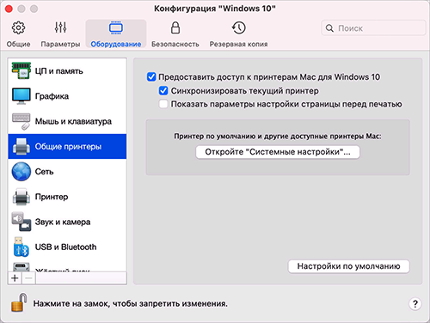Switch to the Безопасность tab label
The width and height of the screenshot is (430, 323).
tap(175, 44)
